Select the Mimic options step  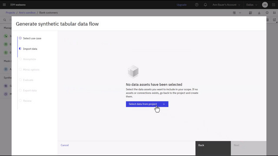(29, 69)
